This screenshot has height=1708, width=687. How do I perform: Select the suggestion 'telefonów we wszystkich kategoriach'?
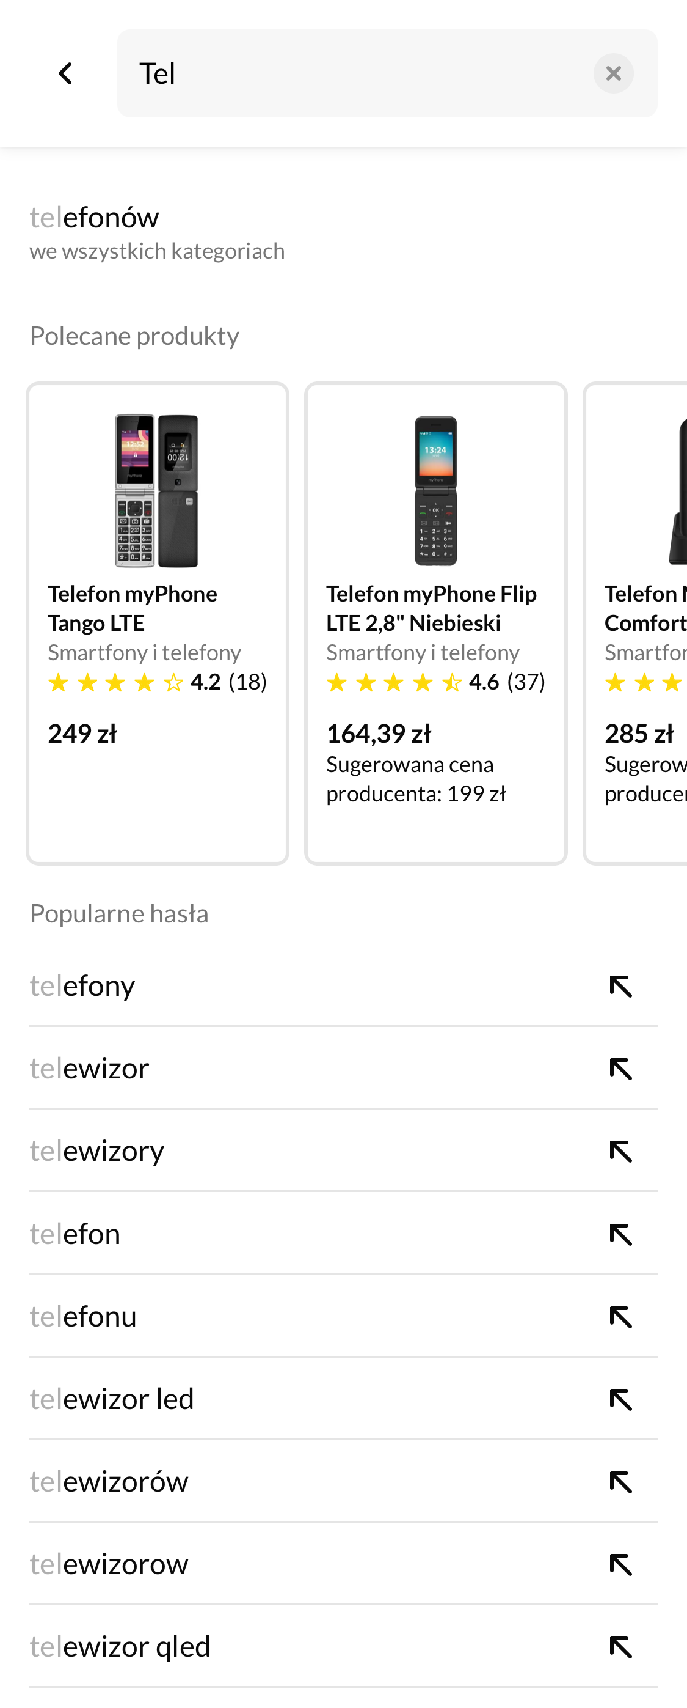click(x=157, y=230)
